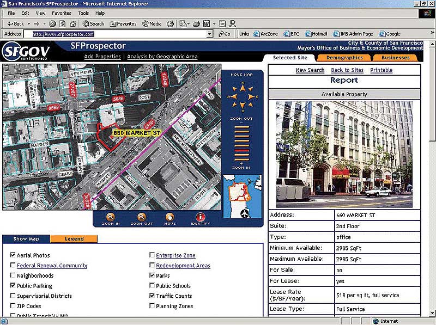The image size is (436, 325).
Task: Open the Hotmail link in the Links bar
Action: point(316,34)
